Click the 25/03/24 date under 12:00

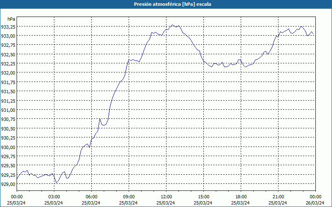coord(166,203)
